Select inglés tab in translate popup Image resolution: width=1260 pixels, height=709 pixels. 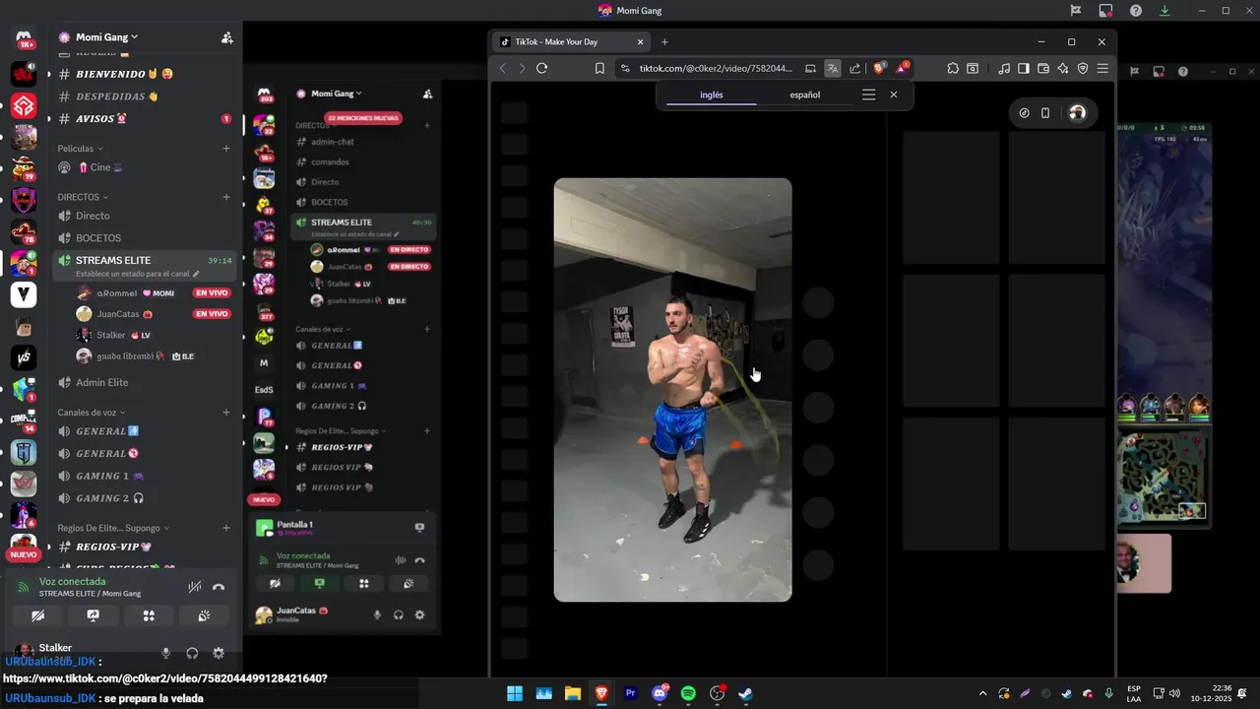point(711,96)
